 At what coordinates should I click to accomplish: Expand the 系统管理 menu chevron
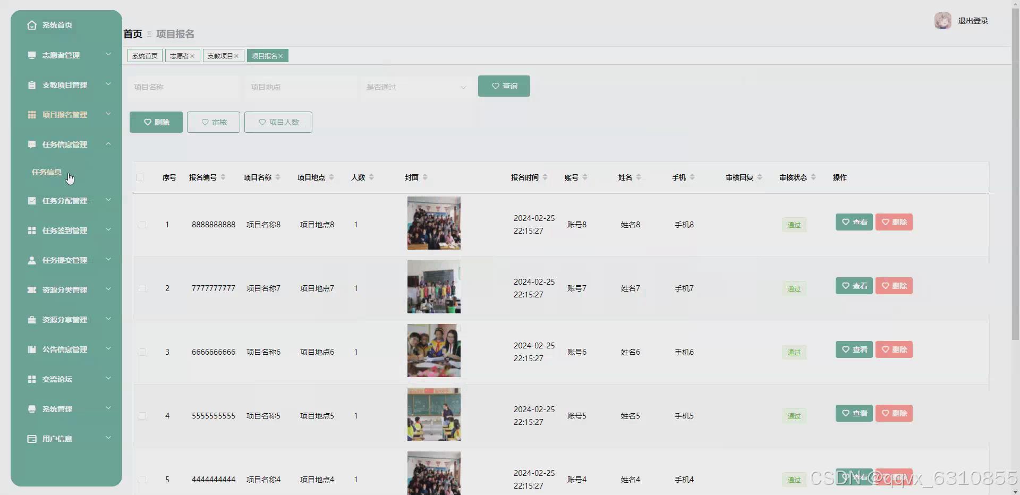[108, 408]
